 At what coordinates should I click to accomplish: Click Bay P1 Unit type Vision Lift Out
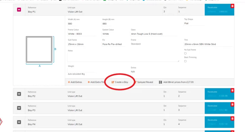75,12
